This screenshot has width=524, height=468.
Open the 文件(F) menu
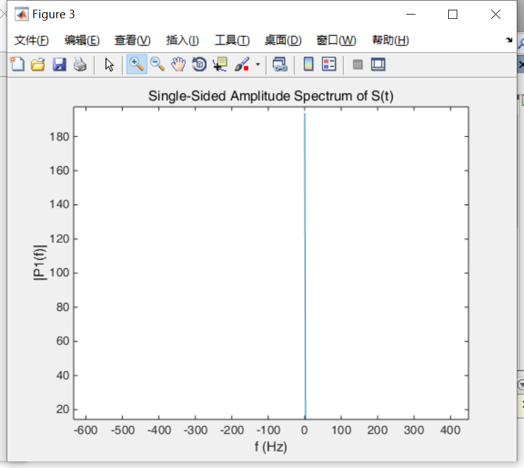32,40
